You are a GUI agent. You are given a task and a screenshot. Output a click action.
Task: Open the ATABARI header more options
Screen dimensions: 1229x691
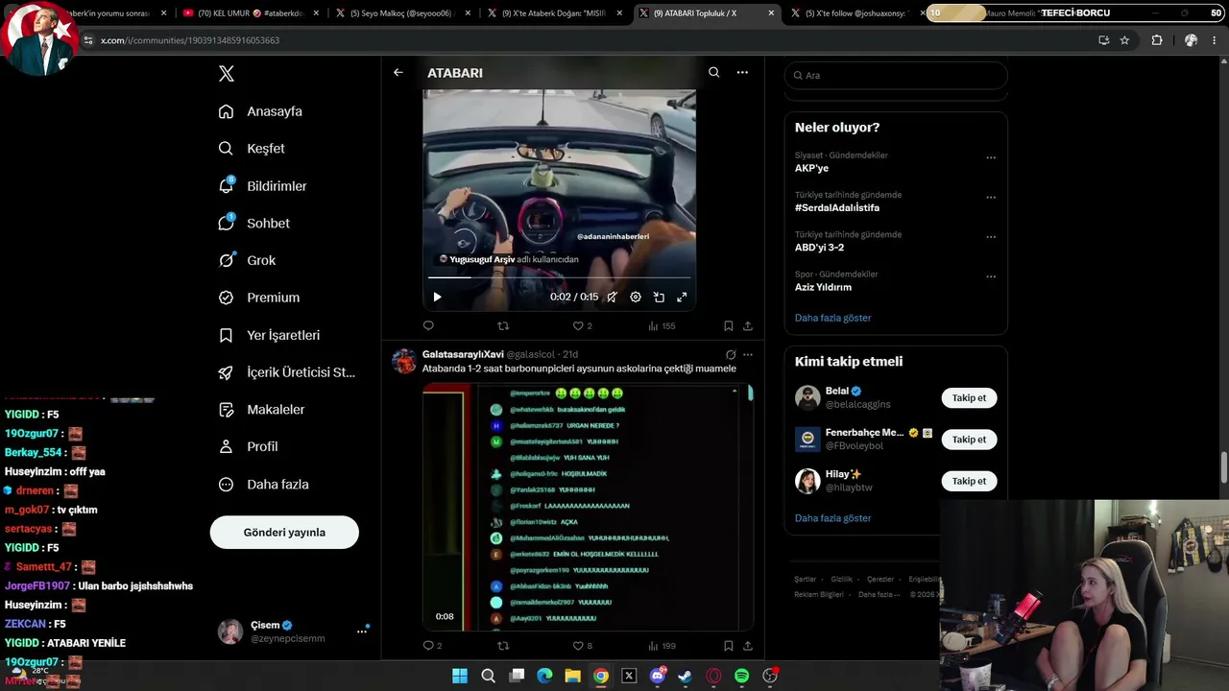(742, 73)
